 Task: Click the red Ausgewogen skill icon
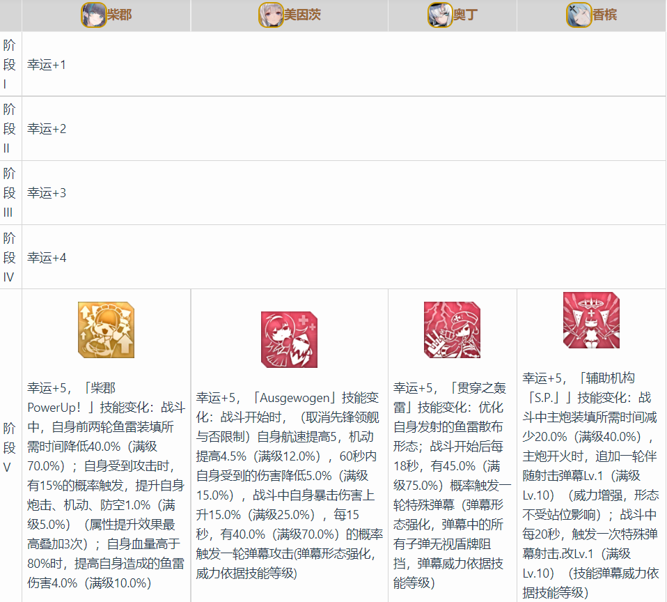(x=289, y=340)
